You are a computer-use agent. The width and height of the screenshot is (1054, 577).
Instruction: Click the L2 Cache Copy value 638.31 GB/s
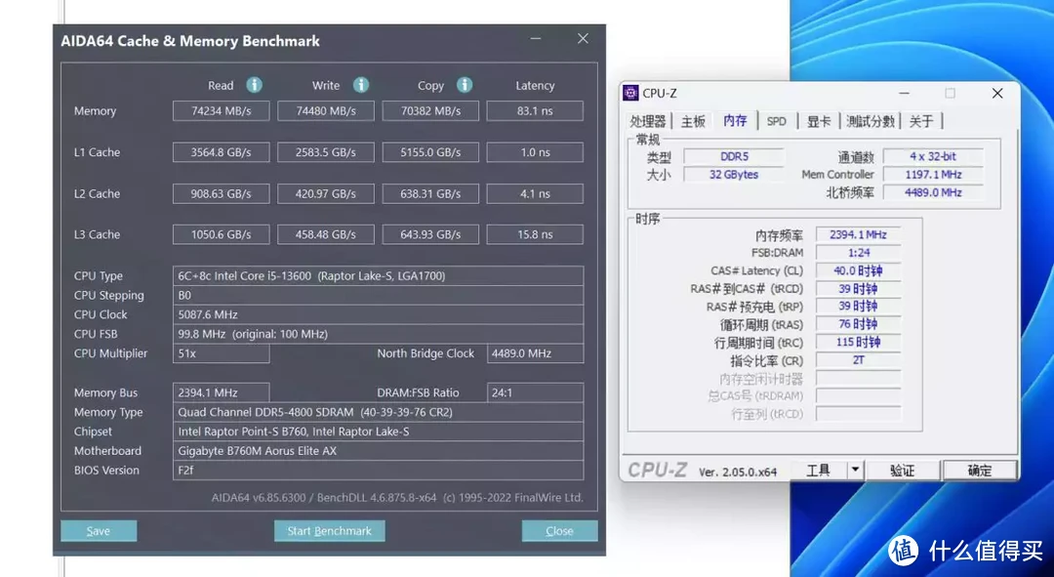(x=431, y=193)
